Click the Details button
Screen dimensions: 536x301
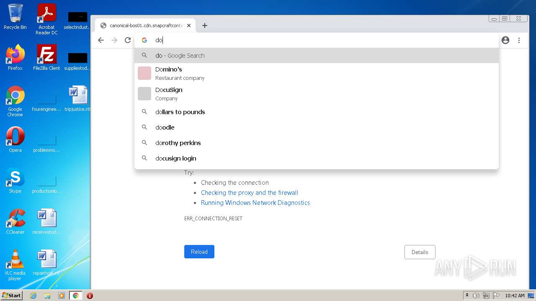pos(420,252)
